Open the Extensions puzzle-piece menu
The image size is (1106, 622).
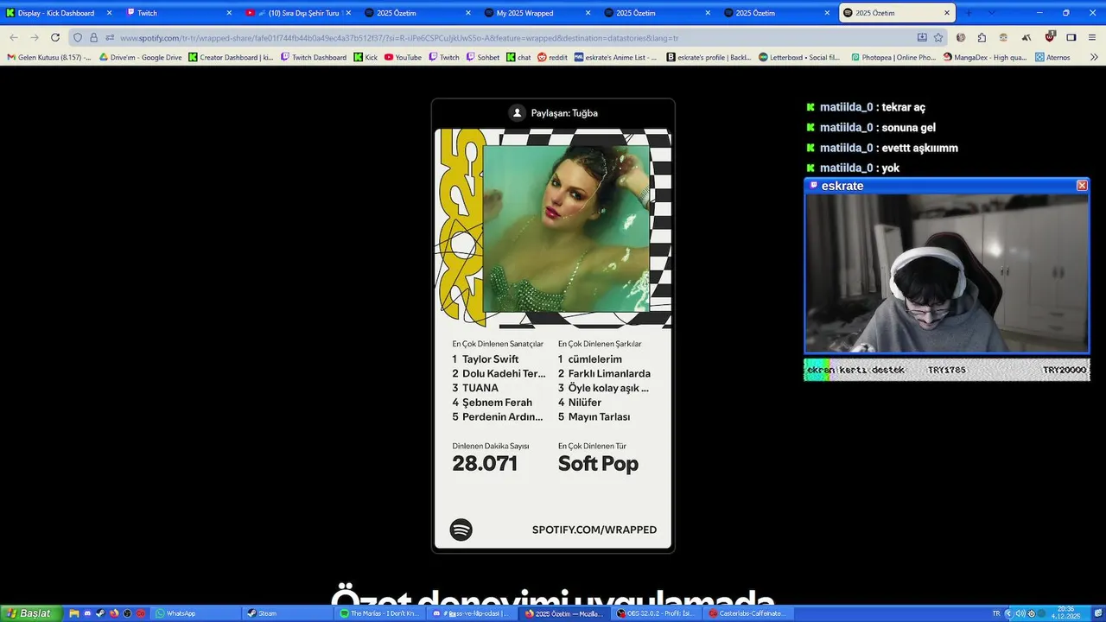982,37
